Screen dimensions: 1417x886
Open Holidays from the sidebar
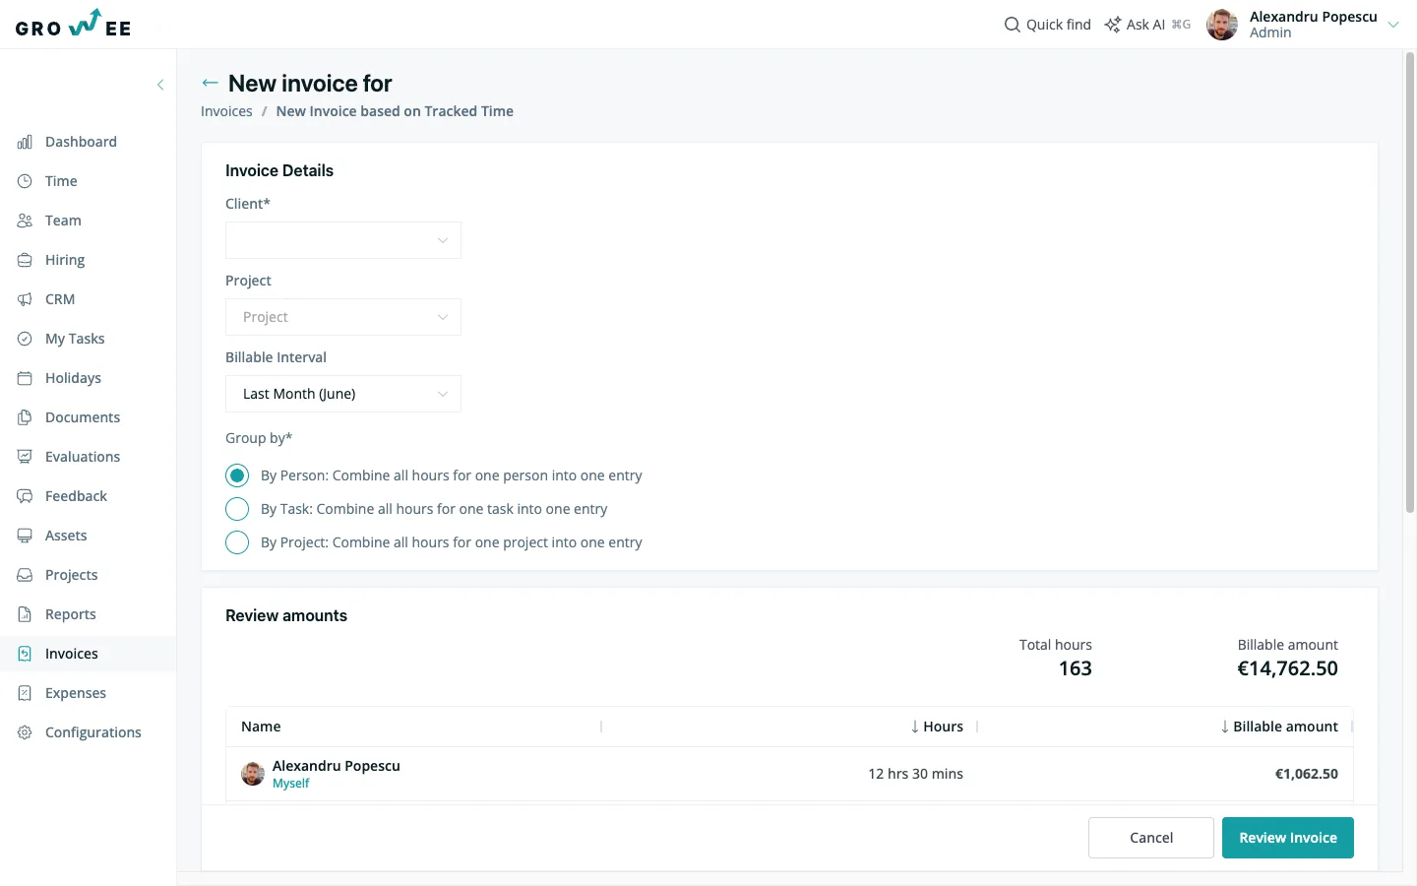point(73,378)
